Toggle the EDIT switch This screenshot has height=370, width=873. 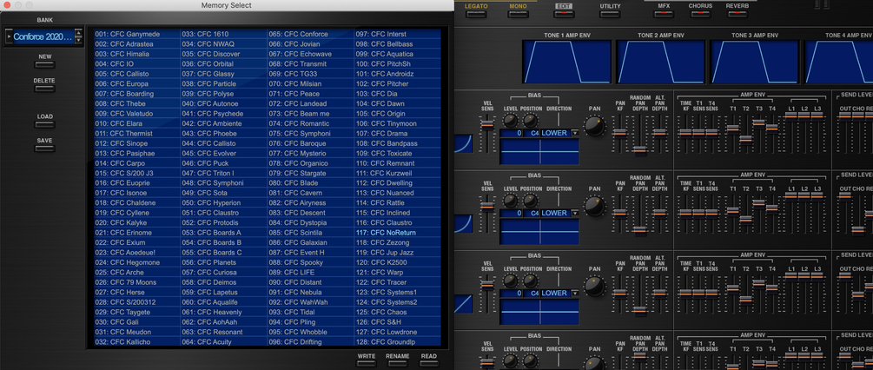564,14
